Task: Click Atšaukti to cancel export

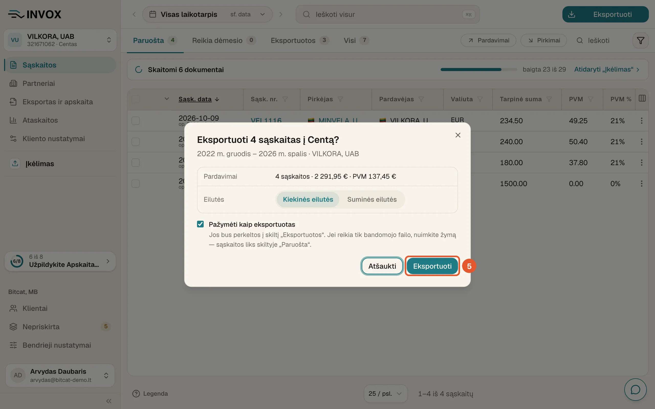Action: tap(382, 266)
